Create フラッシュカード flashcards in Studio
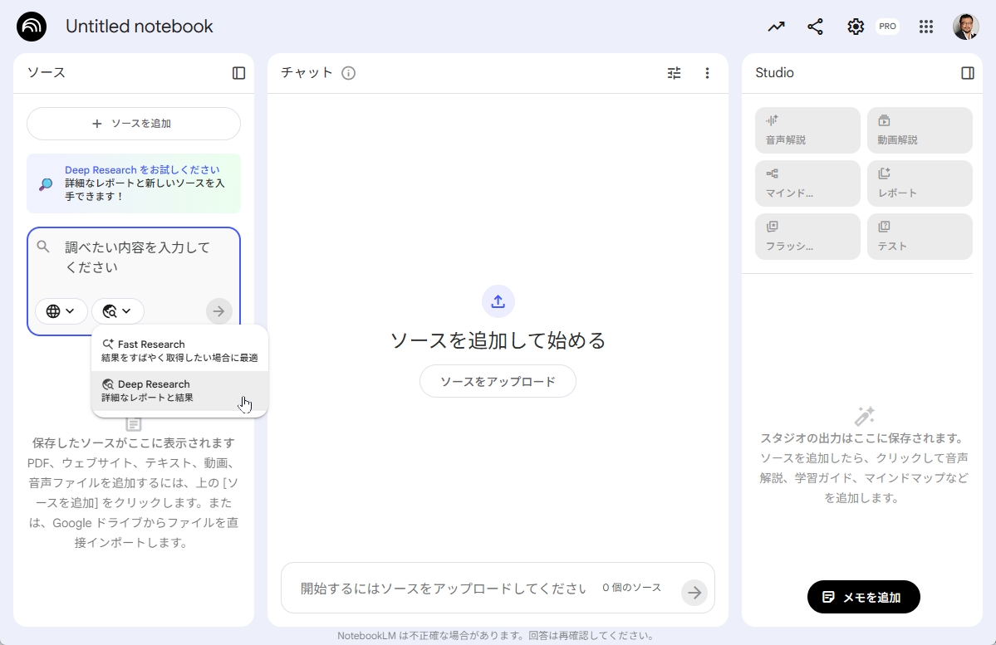Screen dimensions: 996x645 [x=806, y=237]
